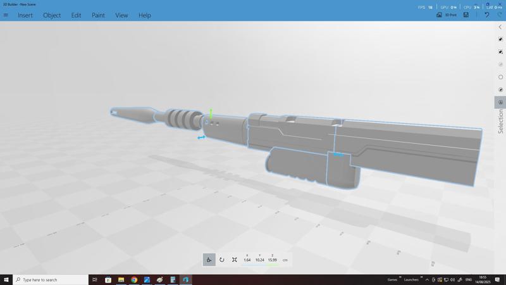Open the Help menu
The image size is (506, 285).
pos(145,15)
